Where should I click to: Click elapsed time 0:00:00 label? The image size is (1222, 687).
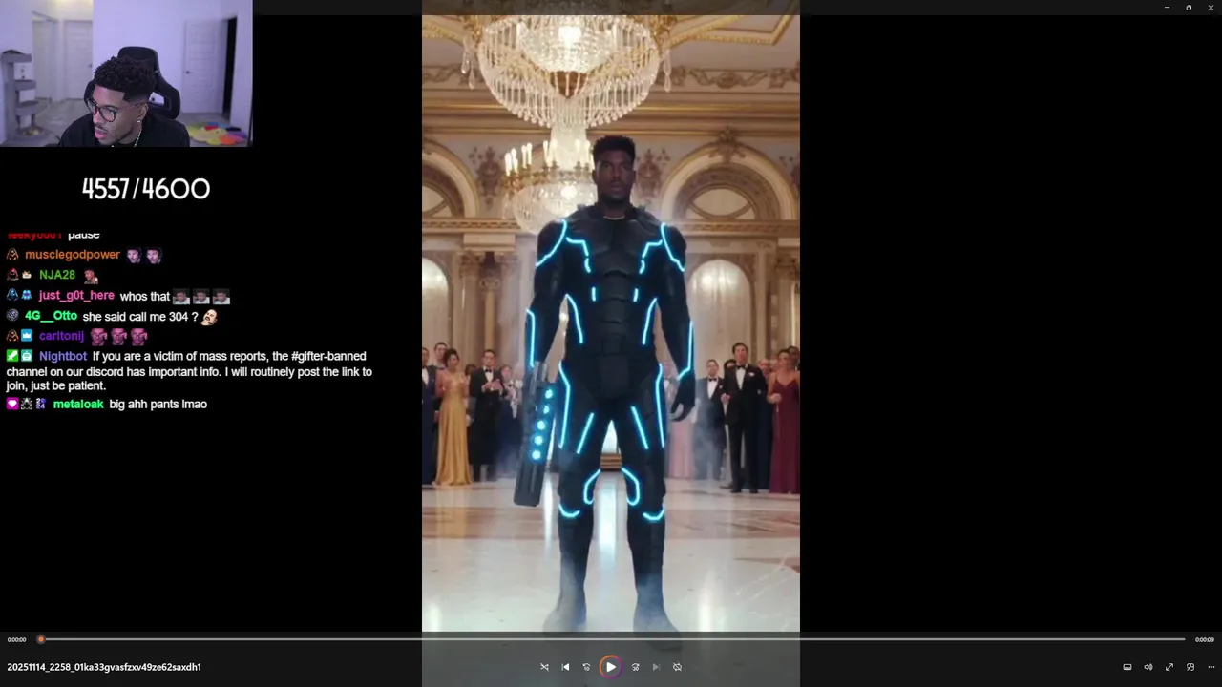click(16, 639)
